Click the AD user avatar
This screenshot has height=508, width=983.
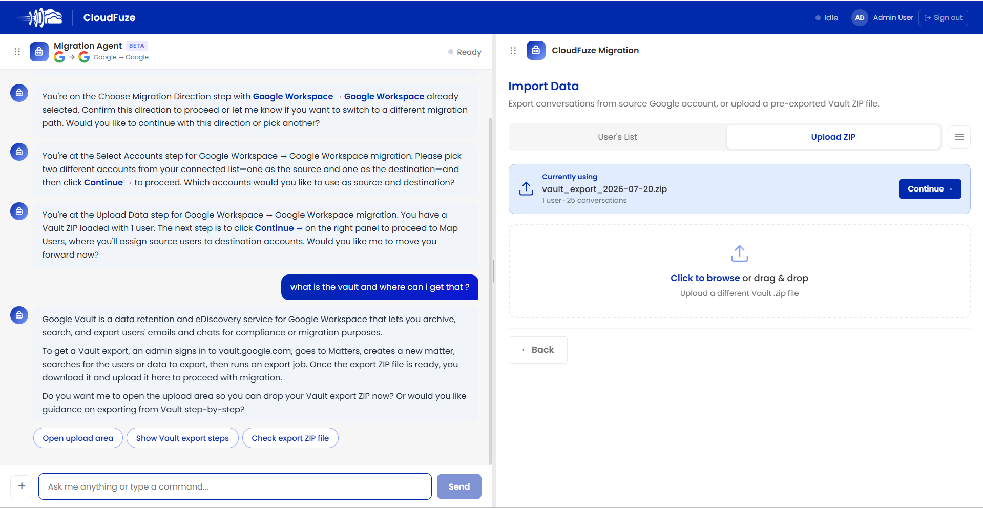[860, 17]
